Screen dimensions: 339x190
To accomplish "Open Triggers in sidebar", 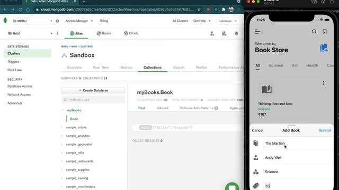I will click(x=13, y=62).
